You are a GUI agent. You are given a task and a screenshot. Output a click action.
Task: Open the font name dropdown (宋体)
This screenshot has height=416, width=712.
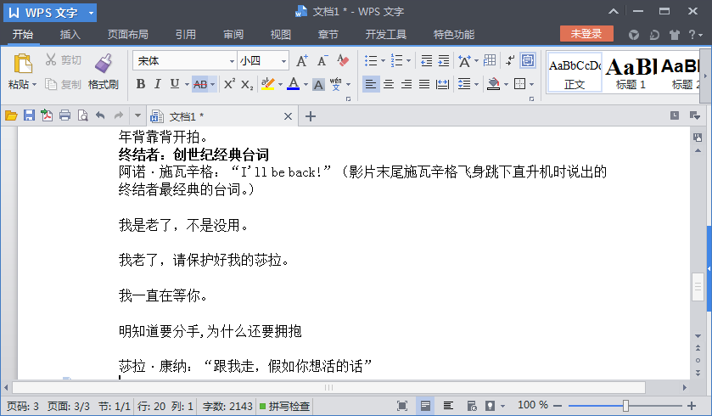pos(232,61)
